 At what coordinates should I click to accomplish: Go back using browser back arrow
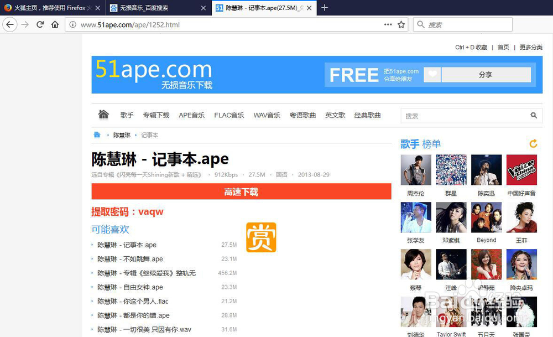(10, 24)
